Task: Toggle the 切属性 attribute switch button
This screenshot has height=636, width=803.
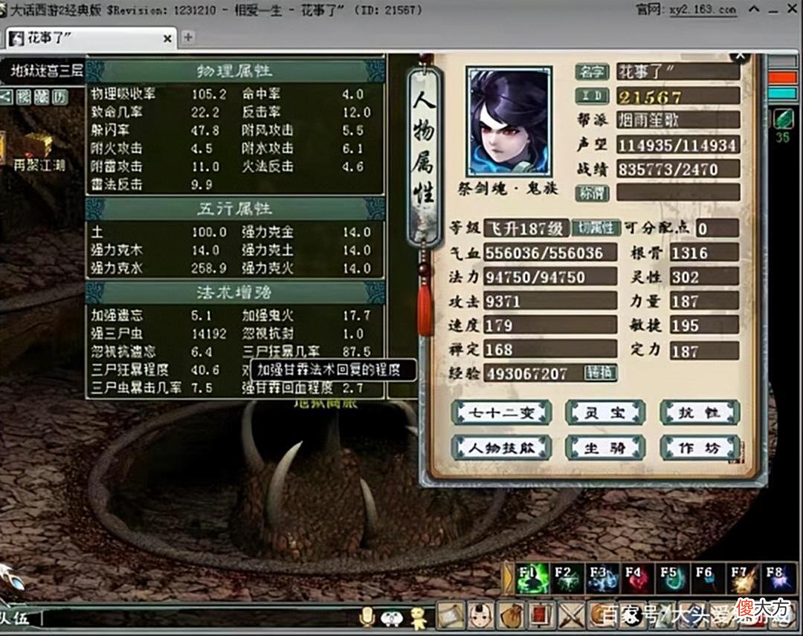Action: [x=596, y=227]
